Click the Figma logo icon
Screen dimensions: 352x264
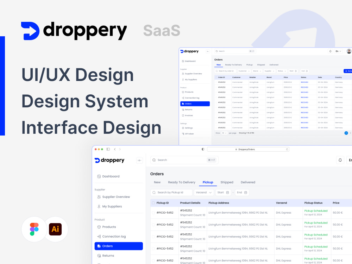34,229
